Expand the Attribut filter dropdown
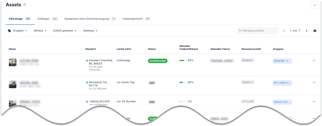Viewport: 322px width, 126px height. 40,31
